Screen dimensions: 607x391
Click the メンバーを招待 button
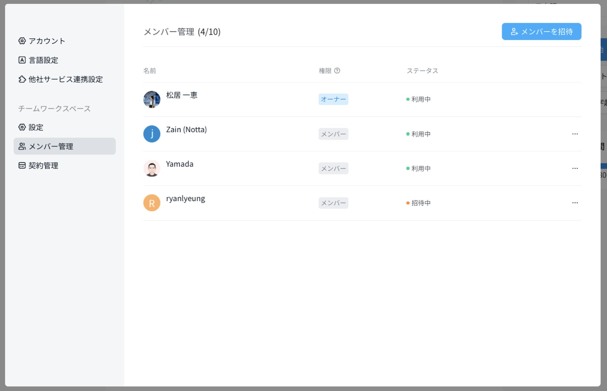click(x=541, y=31)
